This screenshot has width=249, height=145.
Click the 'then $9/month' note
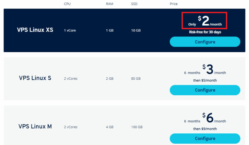[x=205, y=129]
